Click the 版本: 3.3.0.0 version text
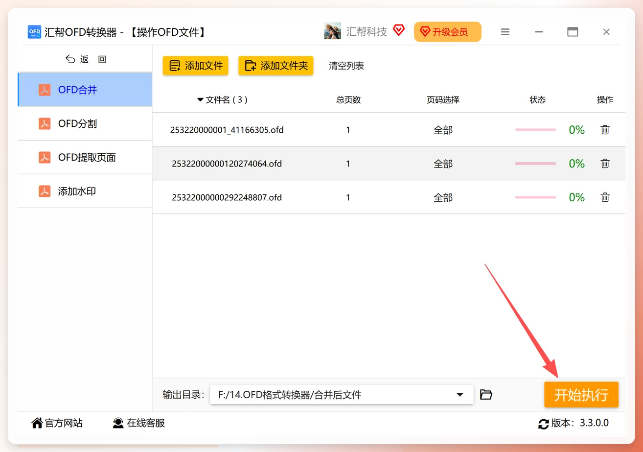This screenshot has width=643, height=452. [x=580, y=423]
